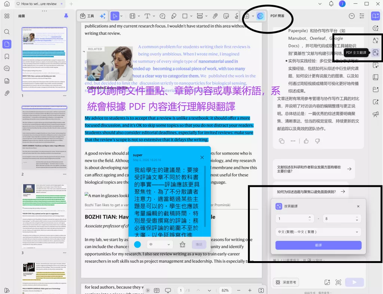The image size is (383, 294).
Task: Like the AI response with thumbs up
Action: (x=306, y=141)
